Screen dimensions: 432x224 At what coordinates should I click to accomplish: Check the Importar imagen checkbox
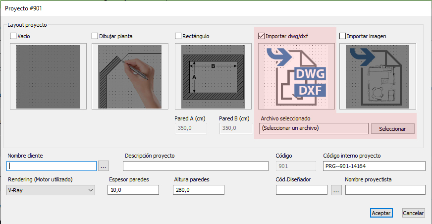pos(342,36)
